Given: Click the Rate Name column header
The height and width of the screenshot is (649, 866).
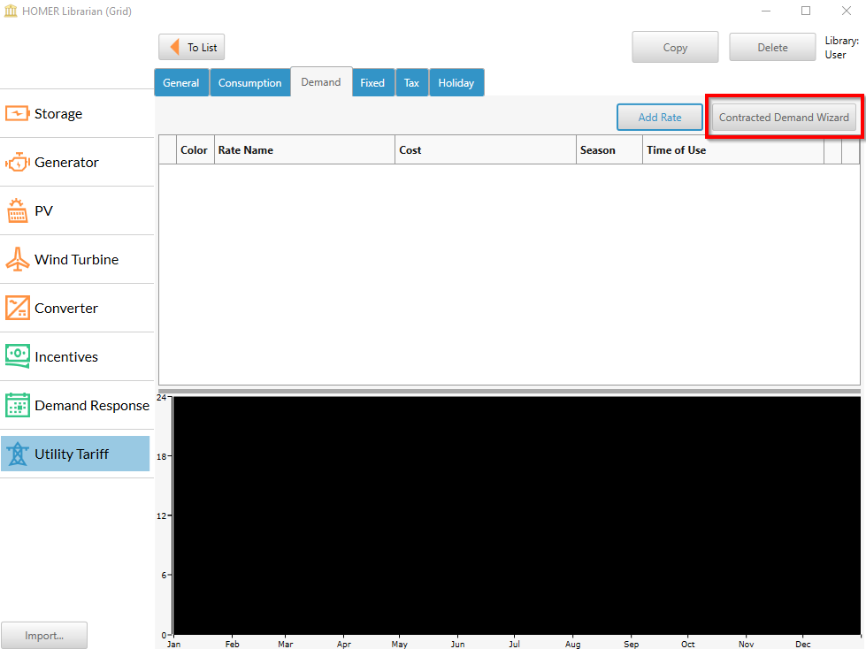Looking at the screenshot, I should click(303, 150).
